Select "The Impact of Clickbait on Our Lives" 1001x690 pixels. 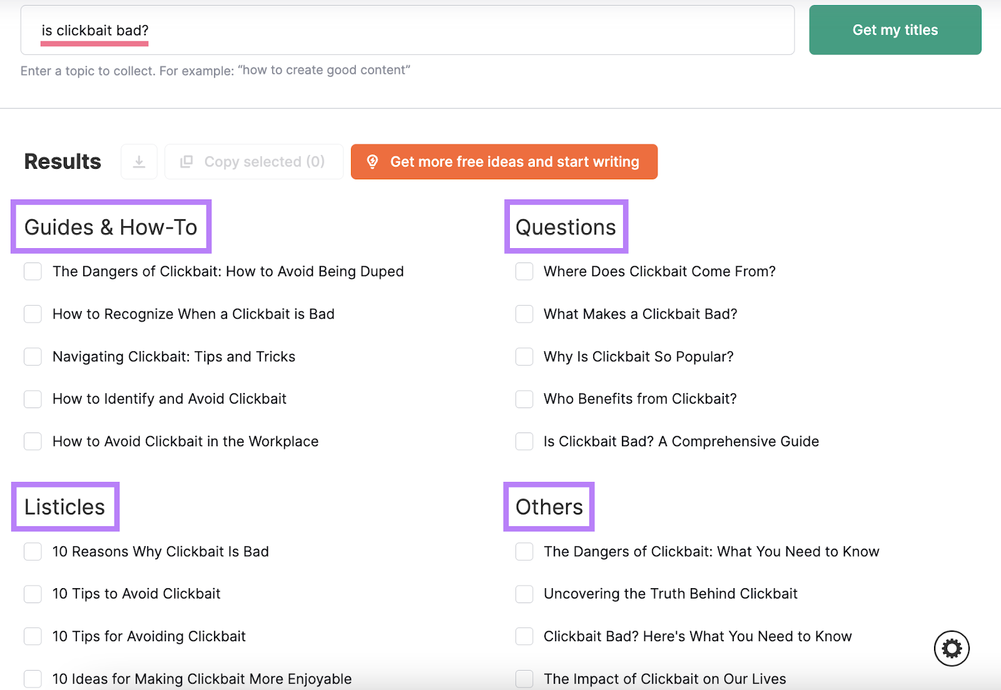(x=524, y=679)
